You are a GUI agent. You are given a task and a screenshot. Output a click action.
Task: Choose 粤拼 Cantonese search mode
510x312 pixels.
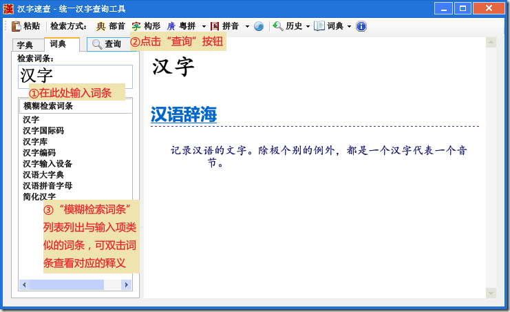tap(181, 26)
